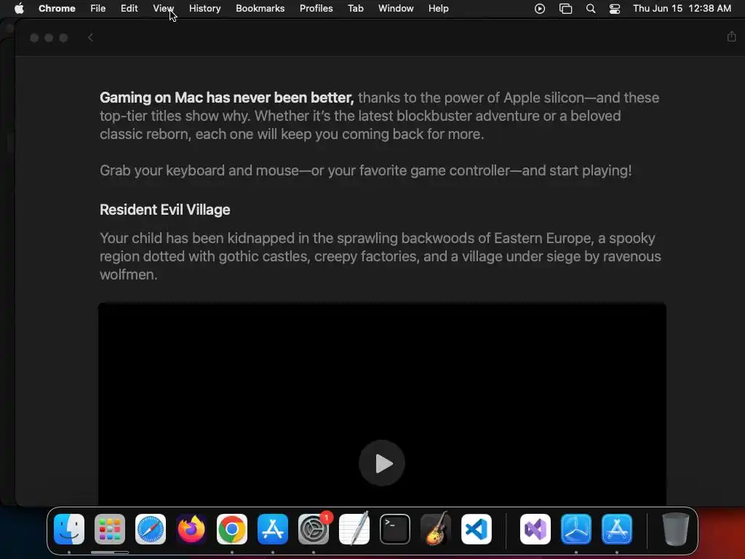The height and width of the screenshot is (559, 745).
Task: Open TestFlight app in the Dock
Action: (x=576, y=529)
